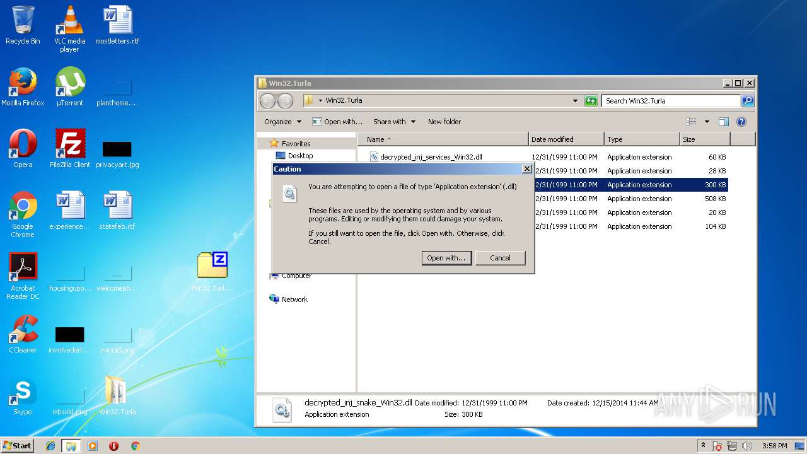The width and height of the screenshot is (807, 454).
Task: Launch VLC media player shortcut
Action: click(x=69, y=29)
